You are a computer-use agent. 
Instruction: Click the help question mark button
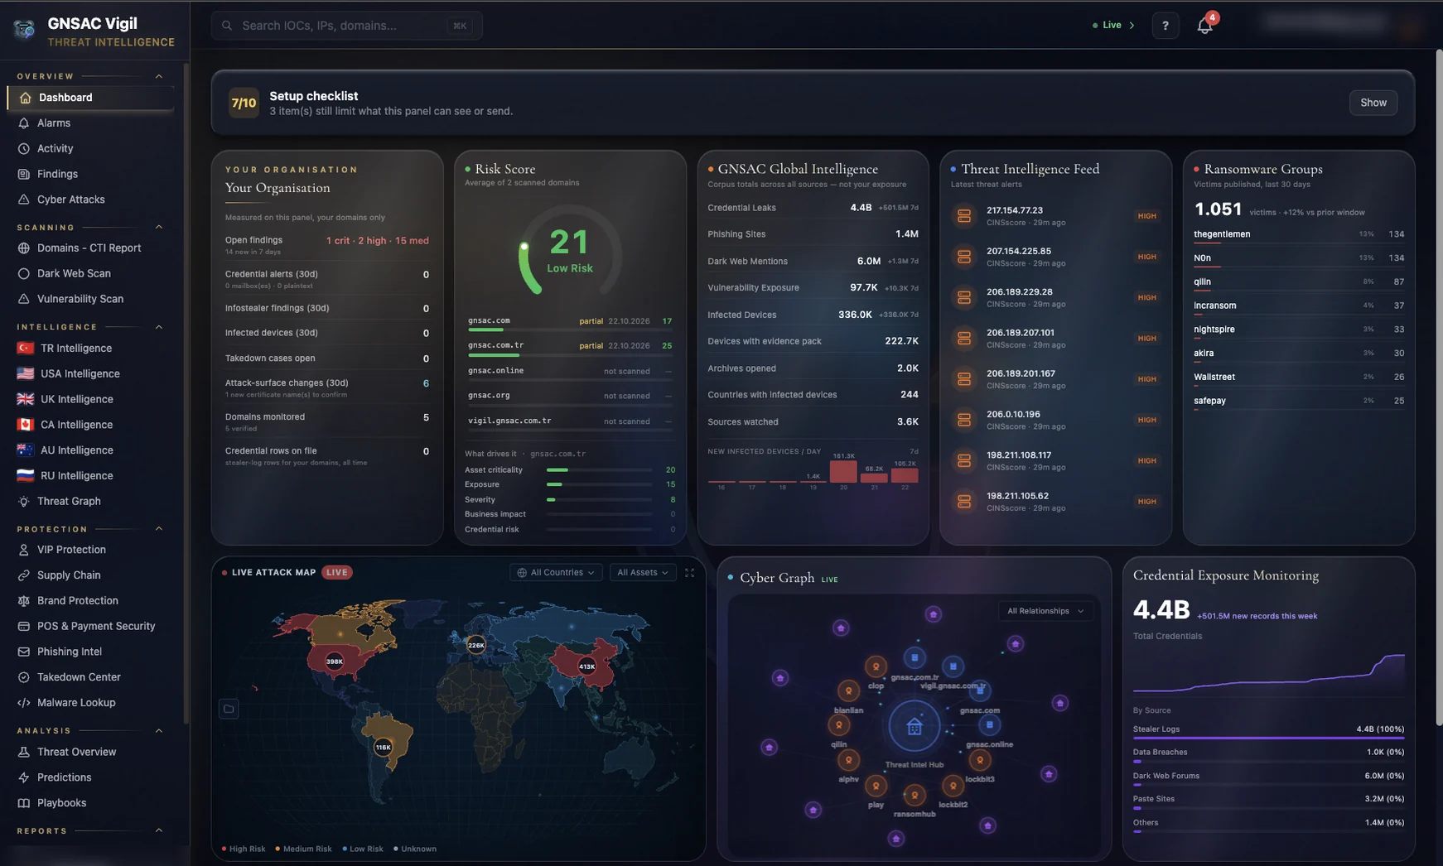[1165, 26]
